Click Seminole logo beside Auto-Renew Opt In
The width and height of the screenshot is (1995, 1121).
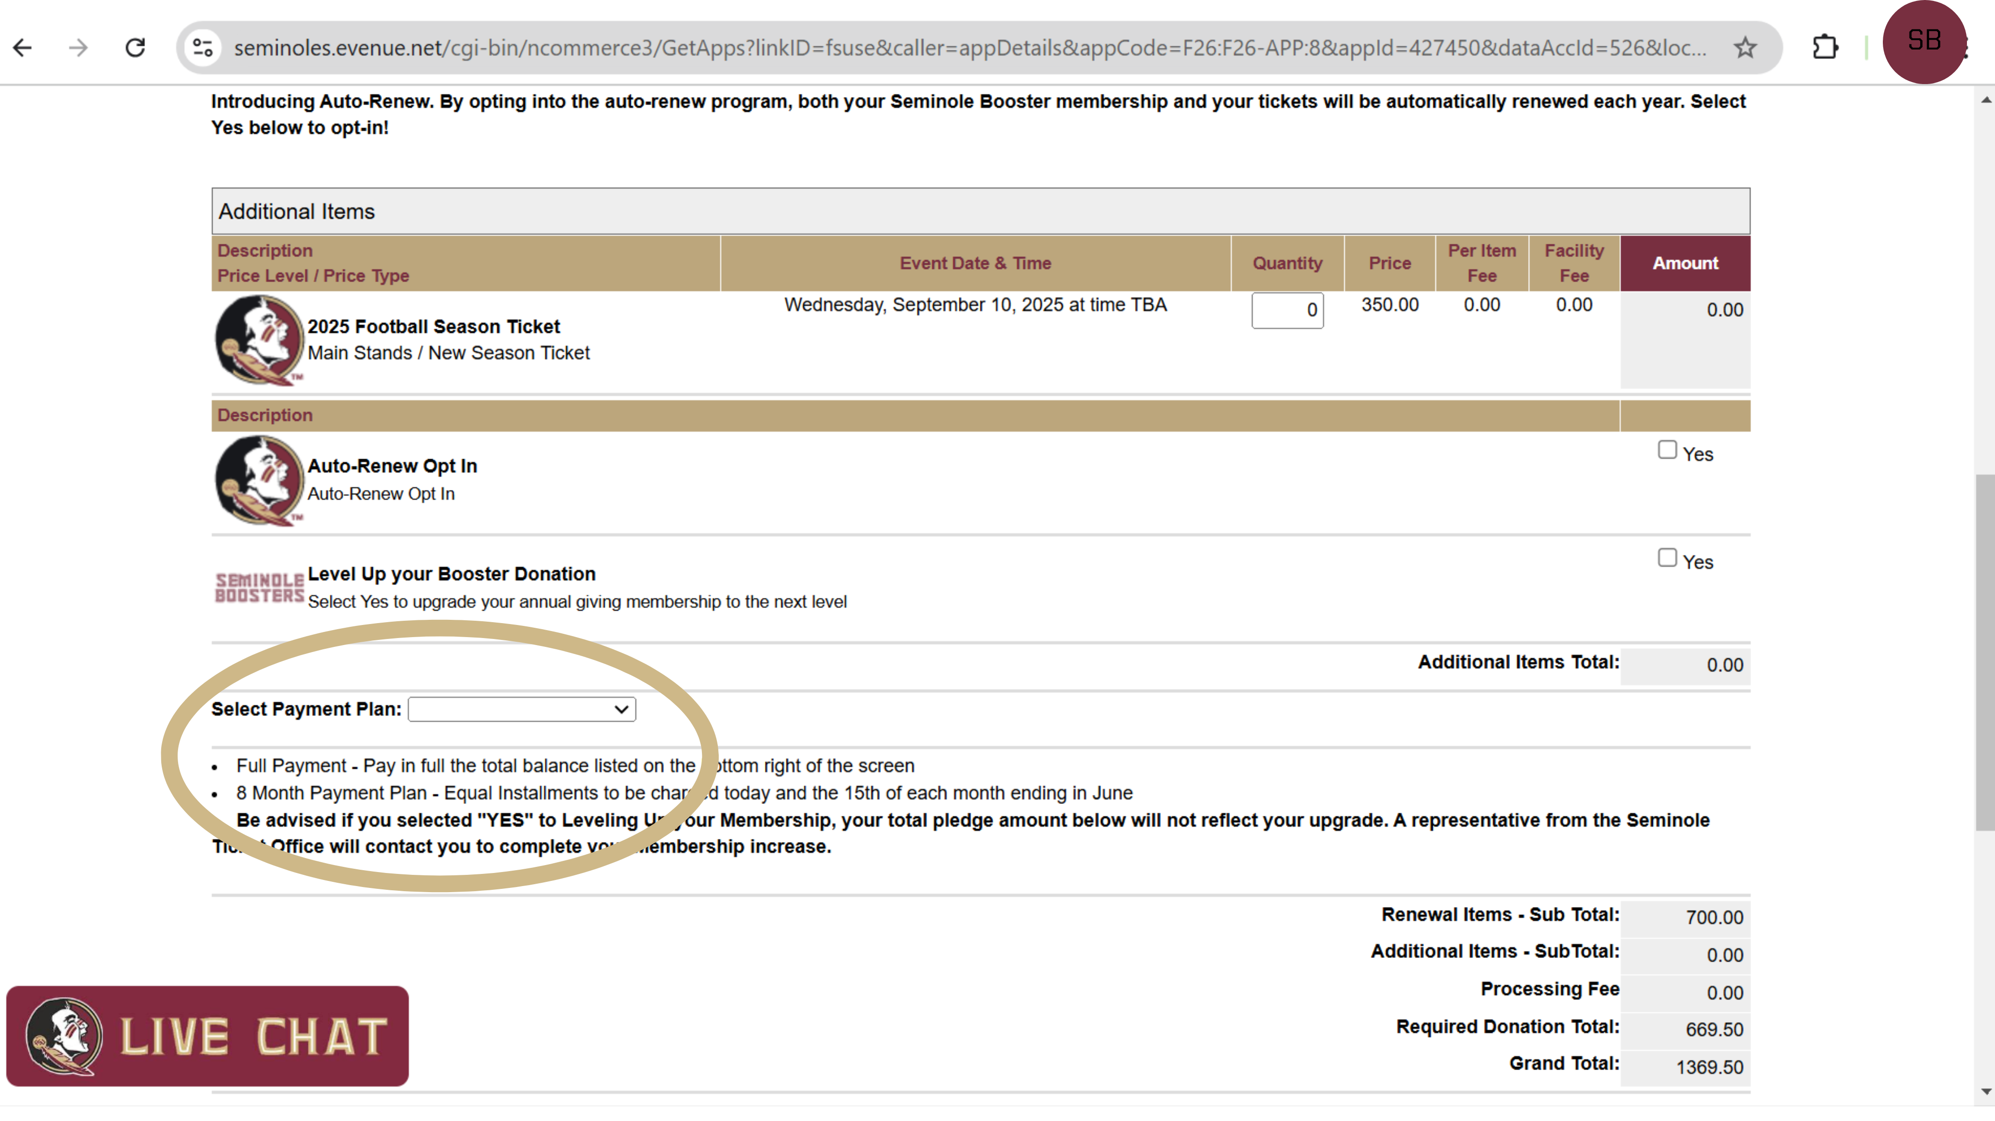[259, 480]
